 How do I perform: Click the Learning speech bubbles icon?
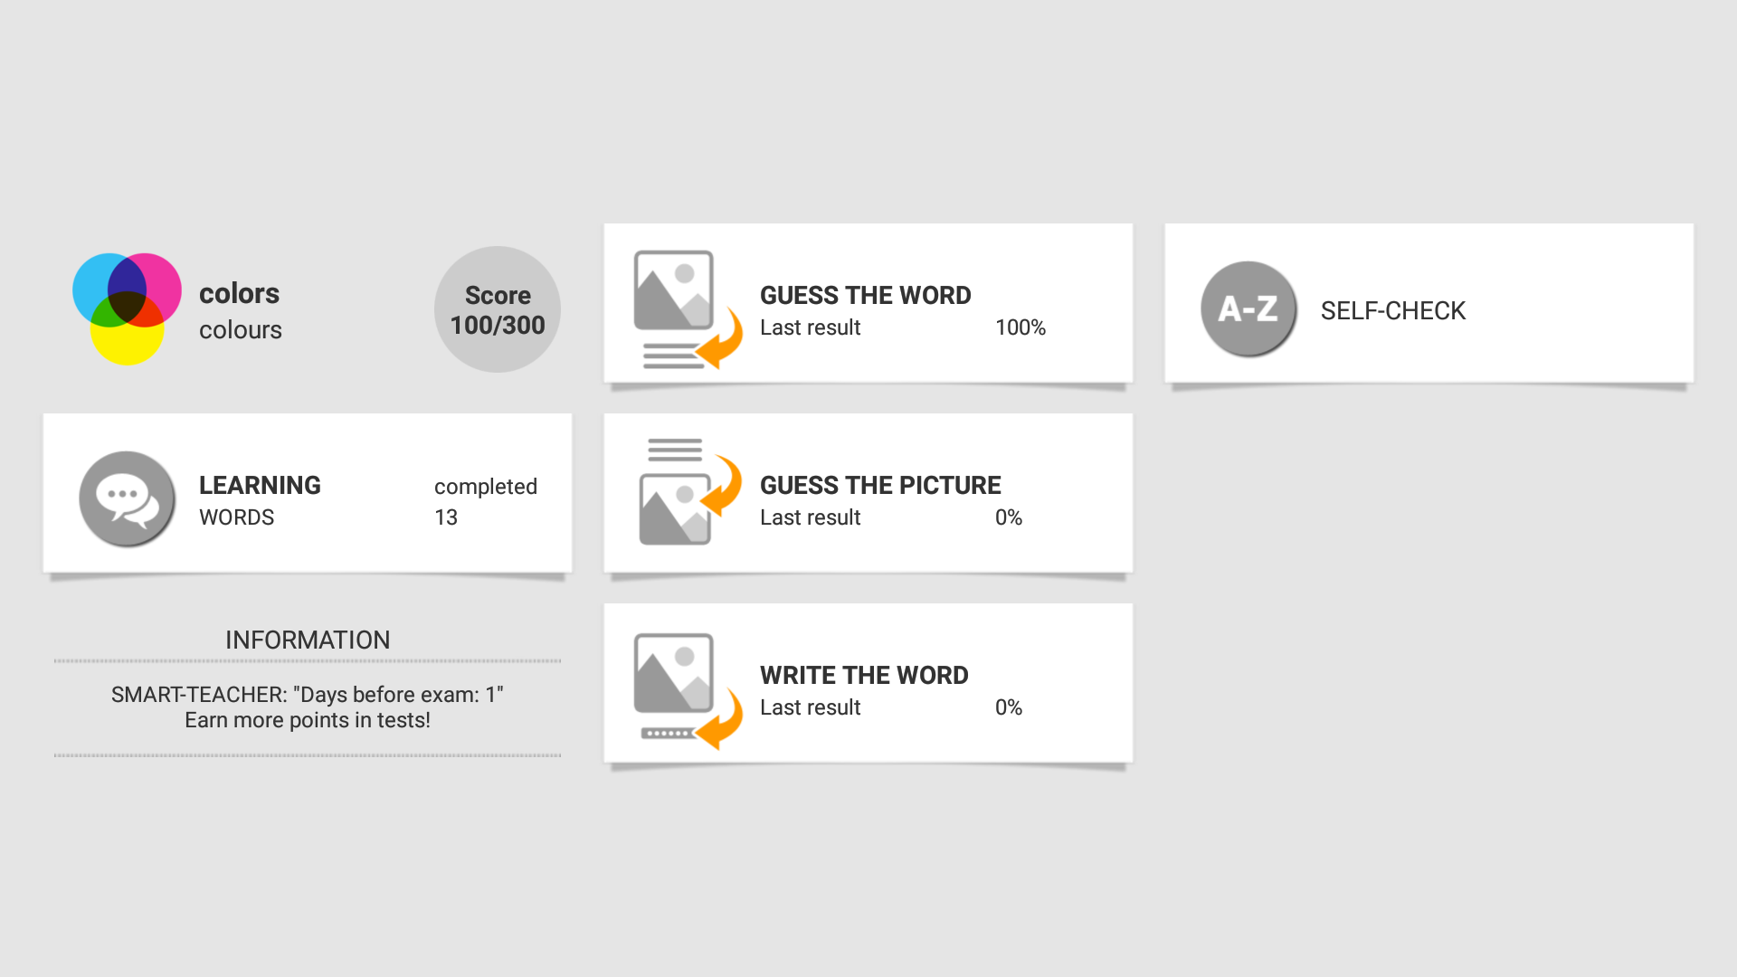[x=127, y=498]
